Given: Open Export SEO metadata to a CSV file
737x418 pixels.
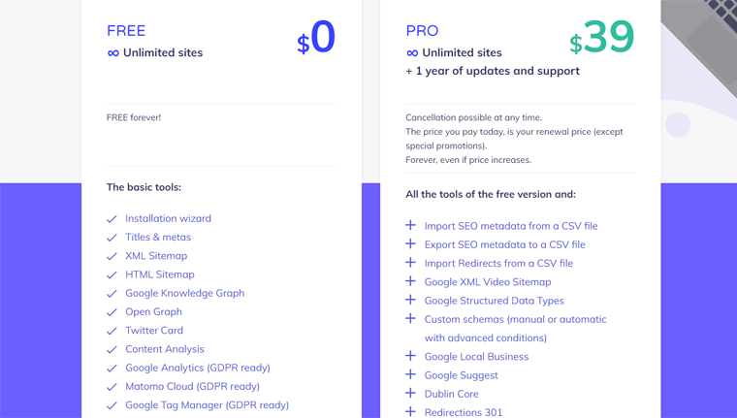Looking at the screenshot, I should pos(505,244).
